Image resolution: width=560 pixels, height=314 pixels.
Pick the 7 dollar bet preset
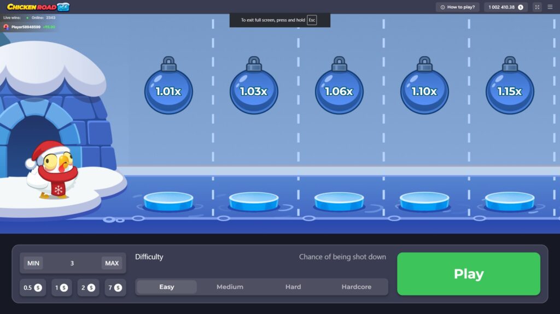point(114,287)
